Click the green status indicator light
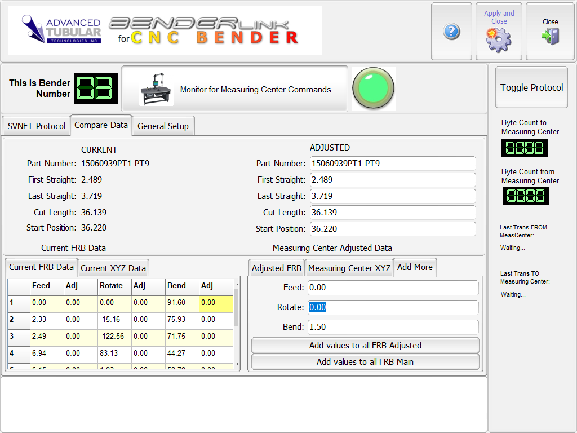577x433 pixels. (373, 89)
